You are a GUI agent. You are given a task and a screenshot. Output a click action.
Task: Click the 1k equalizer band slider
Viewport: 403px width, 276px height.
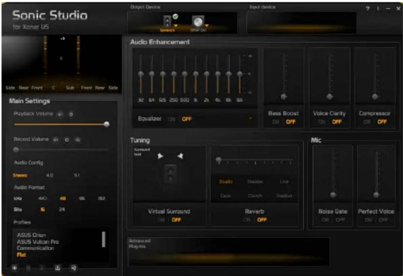[196, 74]
